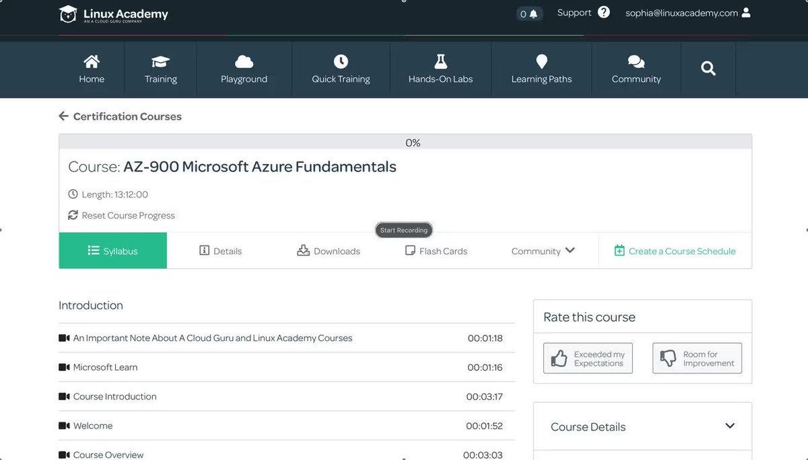Click the magnifying glass search icon
Screen dimensions: 808x460
click(708, 68)
